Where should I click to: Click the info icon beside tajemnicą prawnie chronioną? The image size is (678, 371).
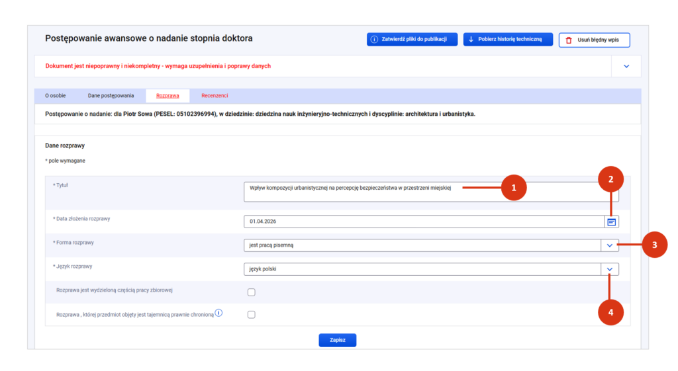coord(218,313)
